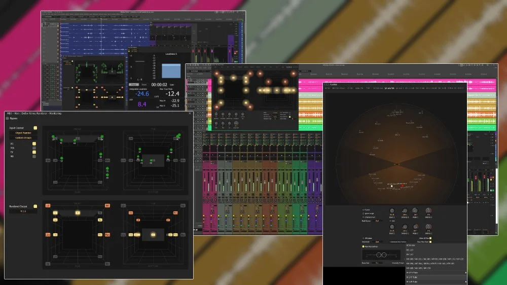Toggle the top checkbox left of the panner knobs
Viewport: 507px width, 285px height.
click(x=363, y=210)
